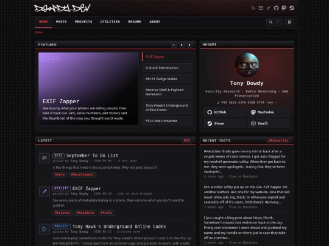This screenshot has width=329, height=246.
Task: Select PS2 Code Converter in featured list
Action: click(167, 121)
